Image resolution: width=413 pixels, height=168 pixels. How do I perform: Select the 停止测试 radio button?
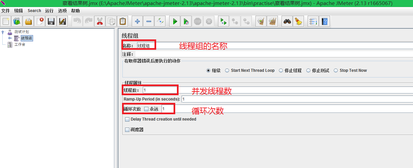tap(308, 70)
